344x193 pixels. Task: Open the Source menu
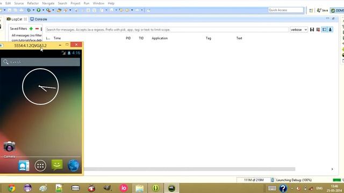(19, 3)
